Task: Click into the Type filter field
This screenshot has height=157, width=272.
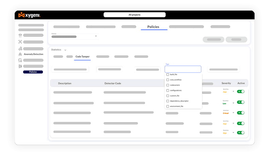Action: pos(183,69)
